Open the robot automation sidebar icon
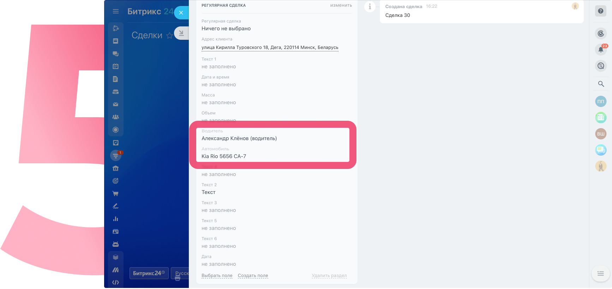Image resolution: width=612 pixels, height=289 pixels. (115, 244)
